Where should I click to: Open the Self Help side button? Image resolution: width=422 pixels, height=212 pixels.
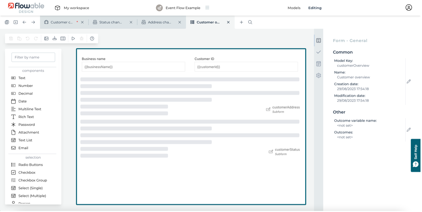click(x=416, y=155)
